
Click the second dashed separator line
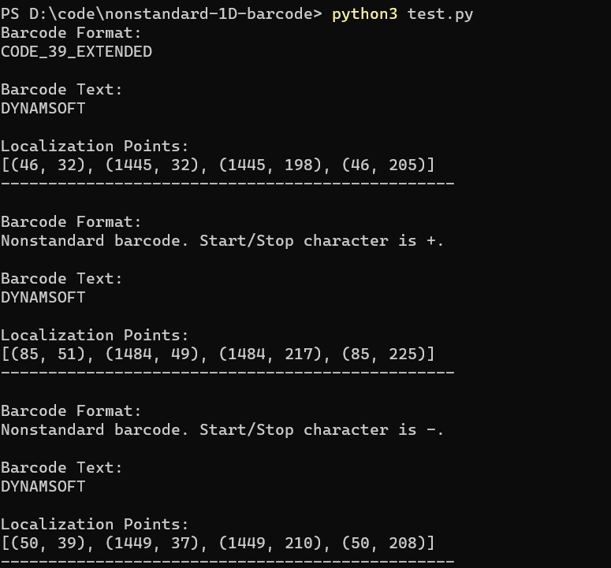click(x=227, y=373)
